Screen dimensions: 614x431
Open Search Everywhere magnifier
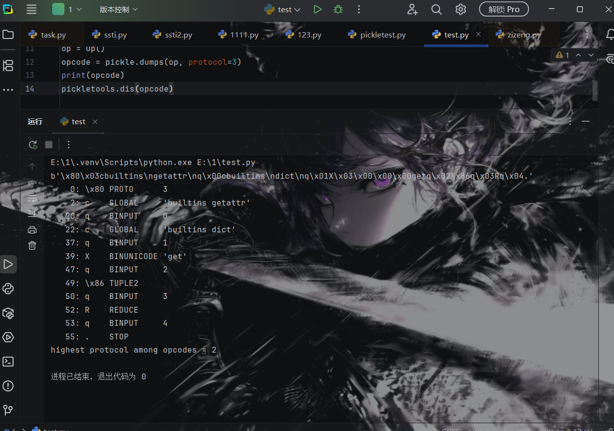[x=436, y=9]
